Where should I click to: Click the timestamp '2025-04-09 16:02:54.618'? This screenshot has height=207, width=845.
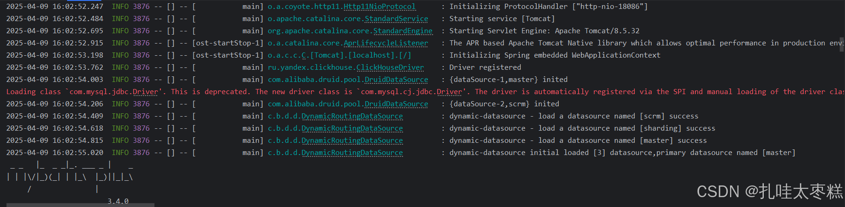click(54, 128)
